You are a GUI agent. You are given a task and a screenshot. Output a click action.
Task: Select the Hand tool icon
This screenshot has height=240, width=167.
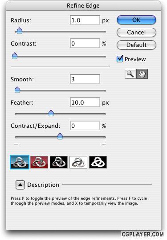click(x=142, y=74)
